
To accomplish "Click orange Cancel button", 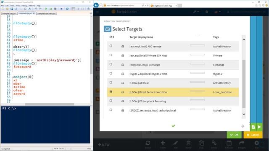I will pyautogui.click(x=253, y=135).
